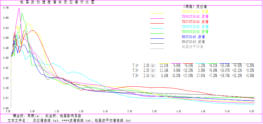Click the 《隔震》反应谱 legend heading
The image size is (263, 124).
point(195,7)
